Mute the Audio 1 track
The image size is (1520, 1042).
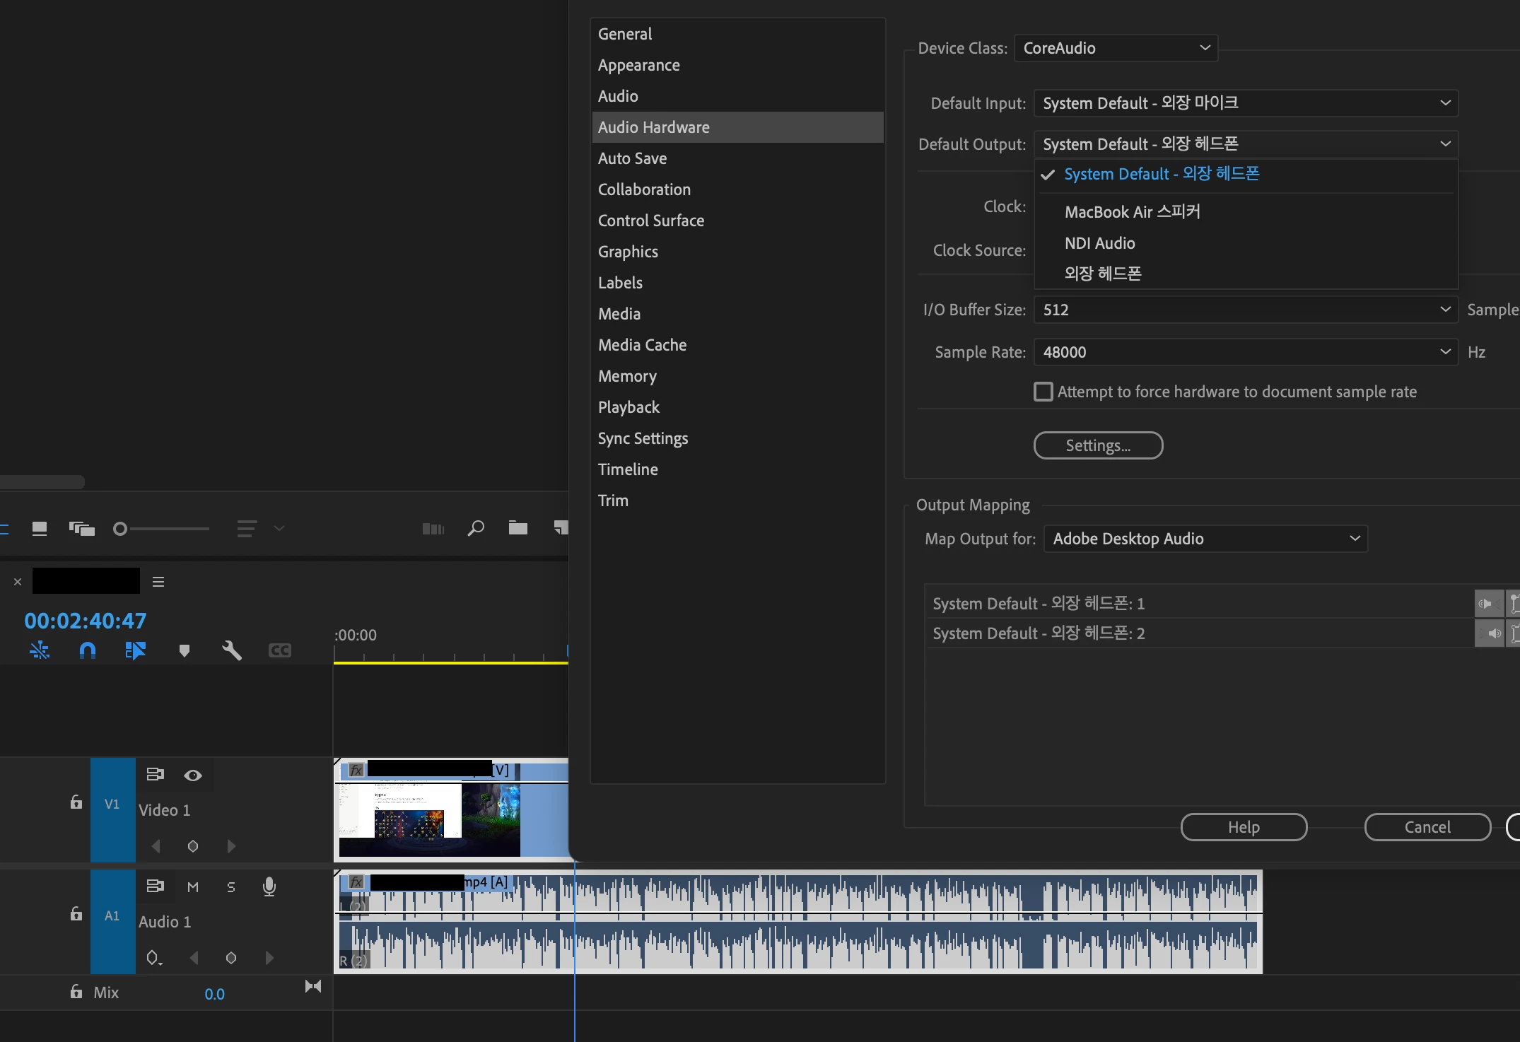coord(193,887)
